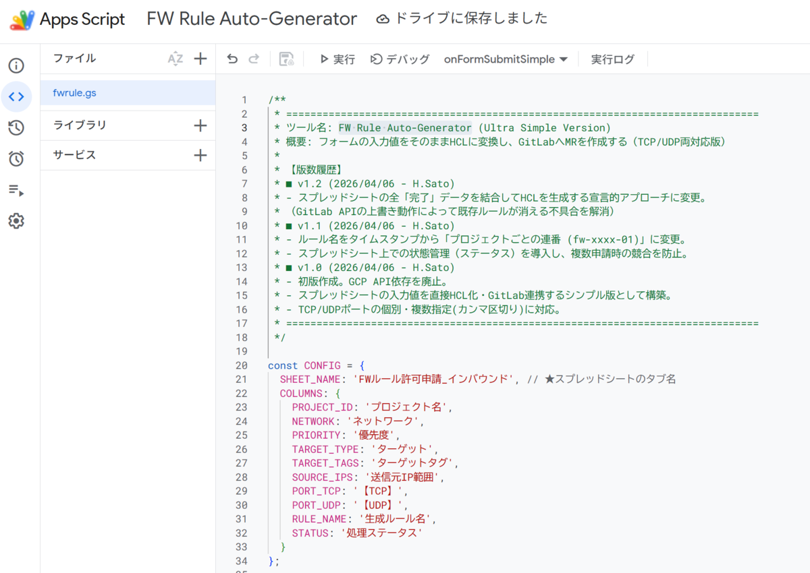The width and height of the screenshot is (810, 573).
Task: Click the v1.1 version comment line
Action: [x=364, y=226]
